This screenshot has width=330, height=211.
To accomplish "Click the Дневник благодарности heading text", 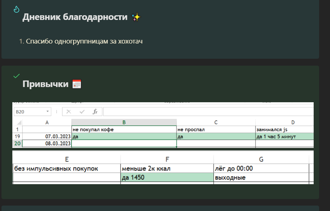I will tap(74, 17).
